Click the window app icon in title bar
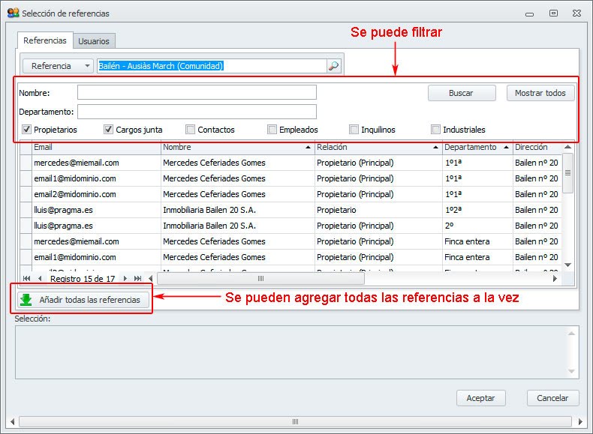This screenshot has width=593, height=434. (x=13, y=13)
